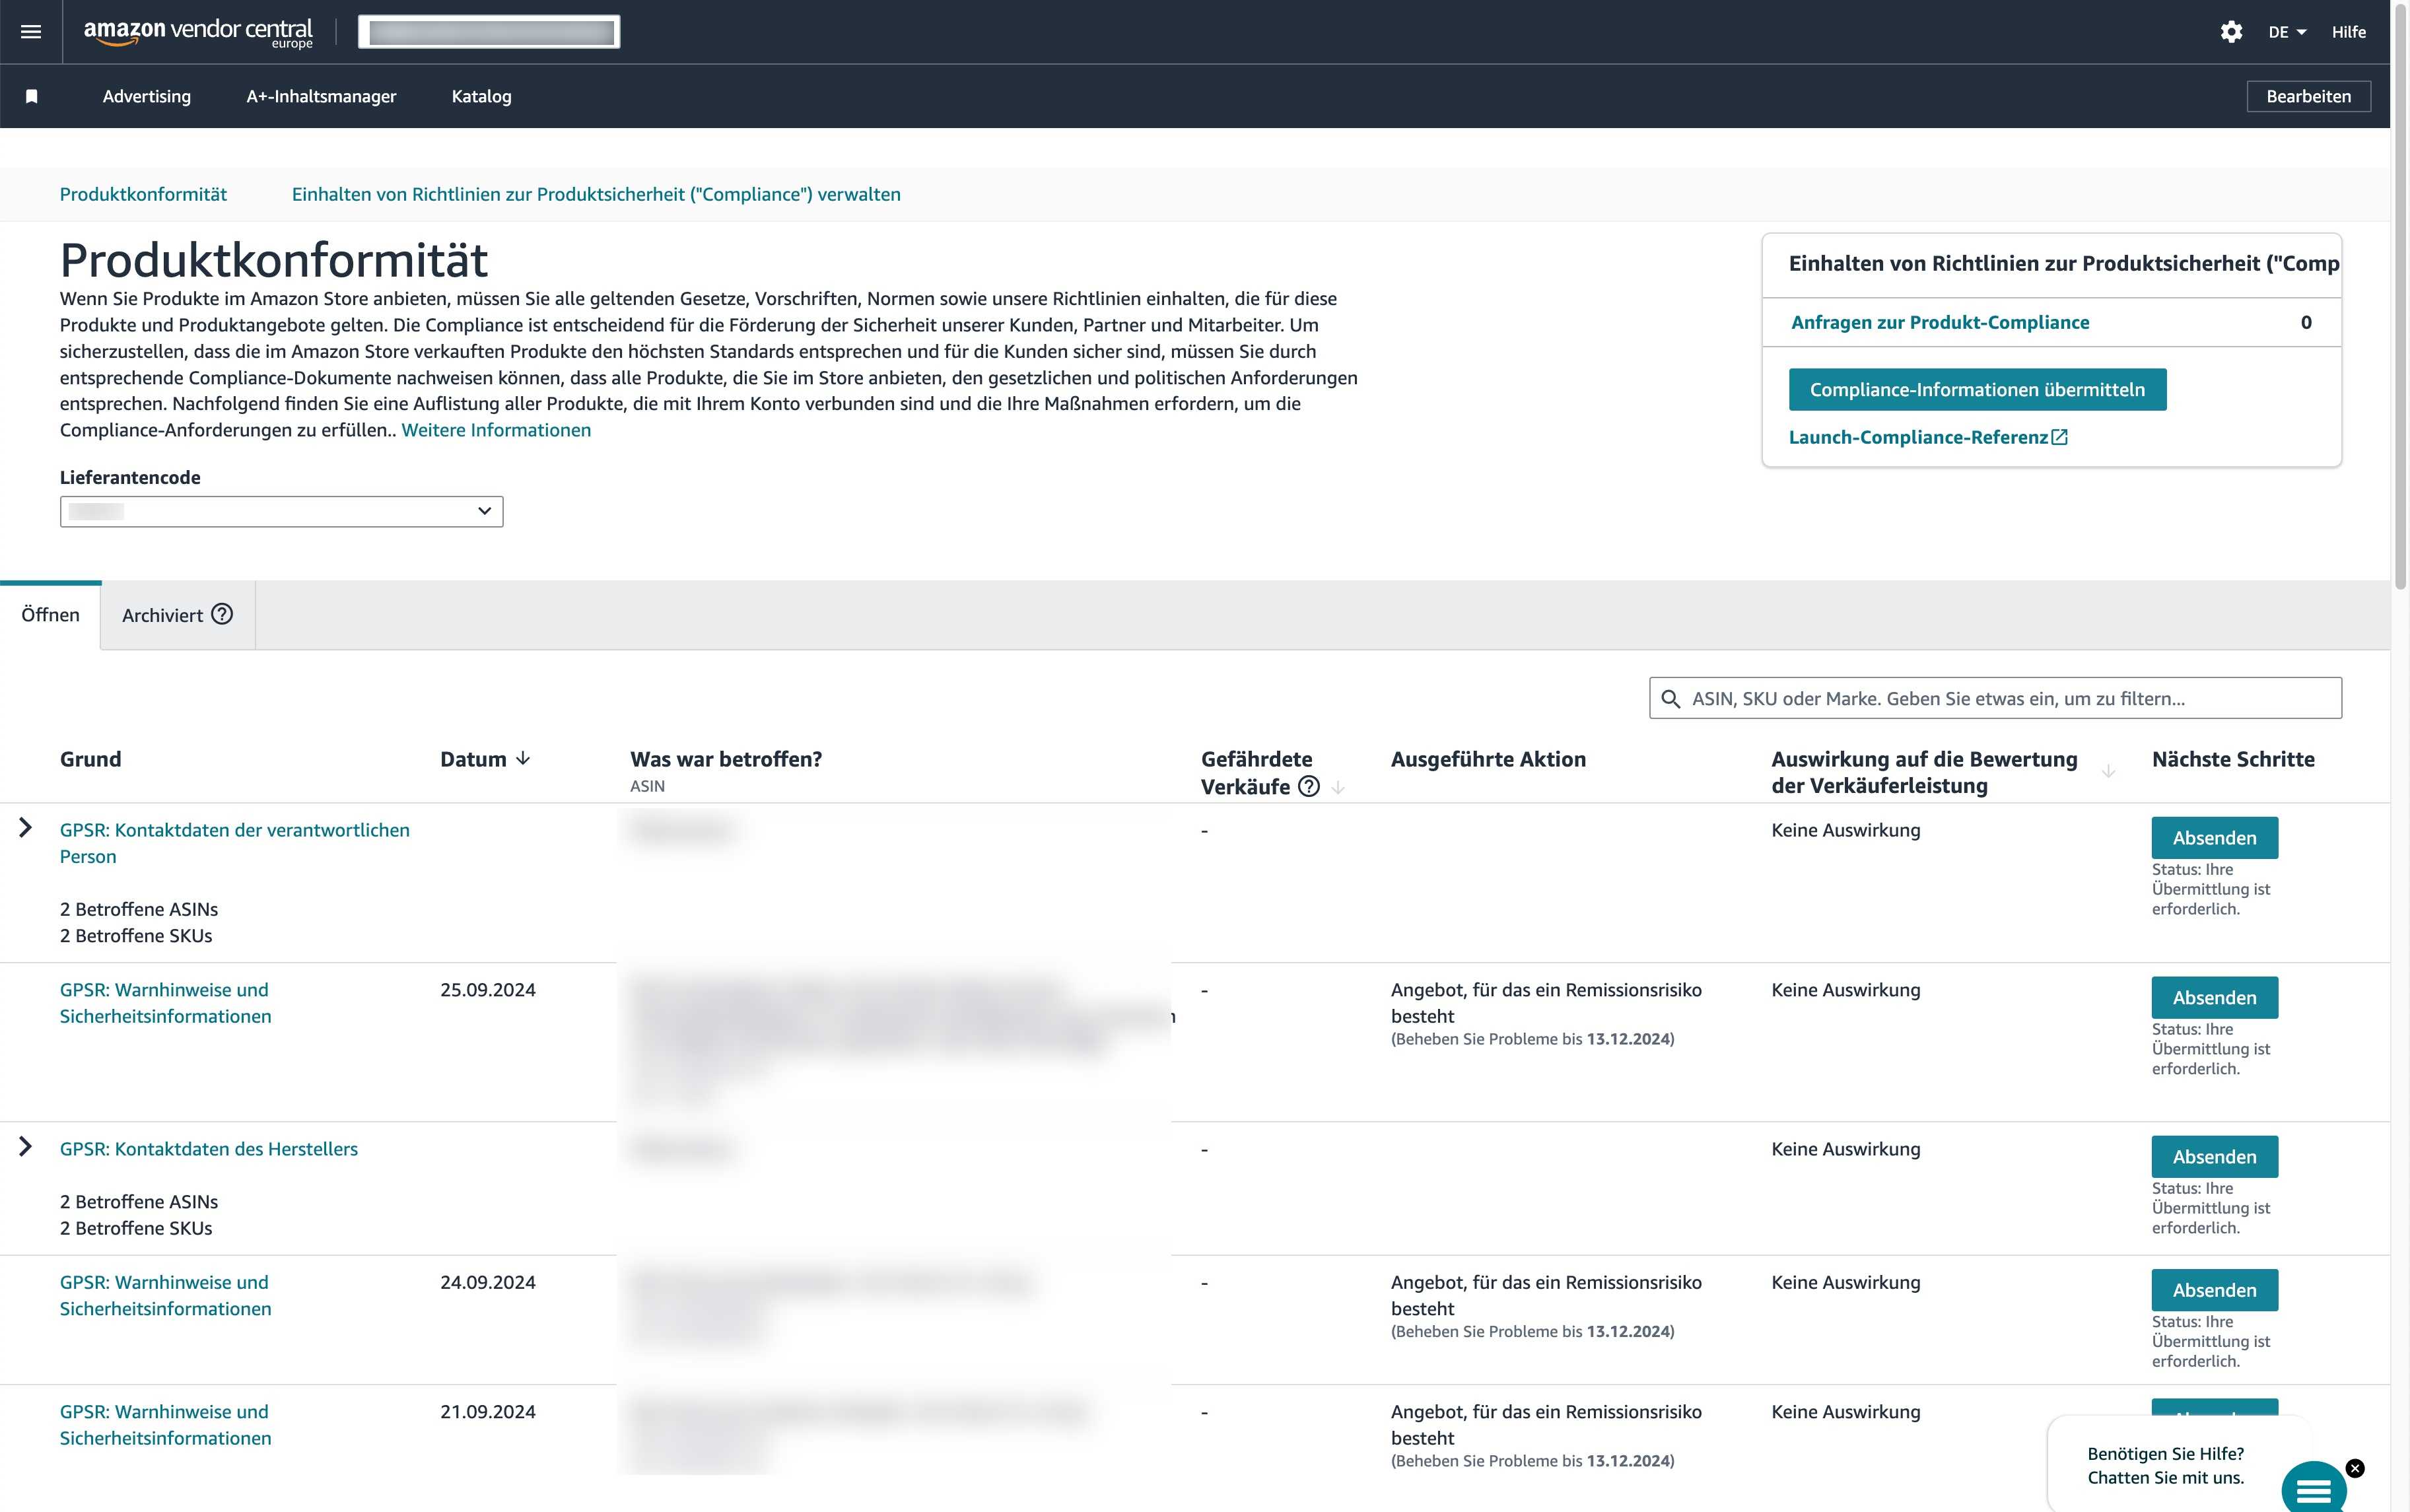Click the blurred account search box in header
Image resolution: width=2410 pixels, height=1512 pixels.
coord(489,32)
